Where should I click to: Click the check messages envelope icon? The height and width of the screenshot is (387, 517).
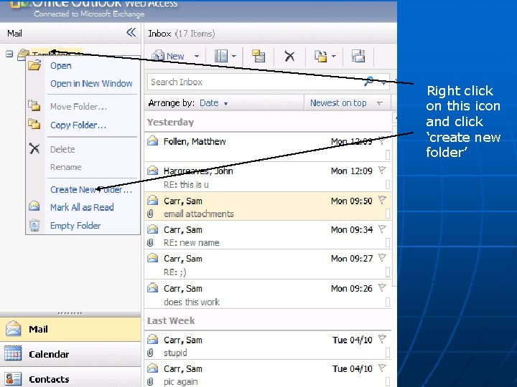click(x=258, y=56)
